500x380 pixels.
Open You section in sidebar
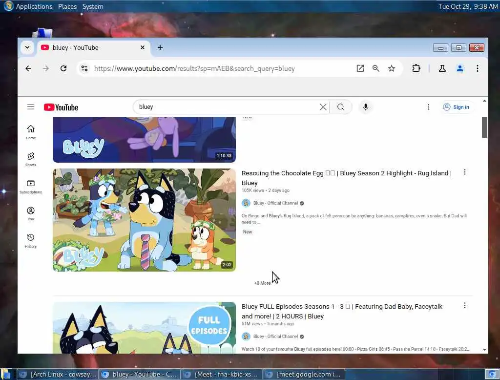(31, 214)
